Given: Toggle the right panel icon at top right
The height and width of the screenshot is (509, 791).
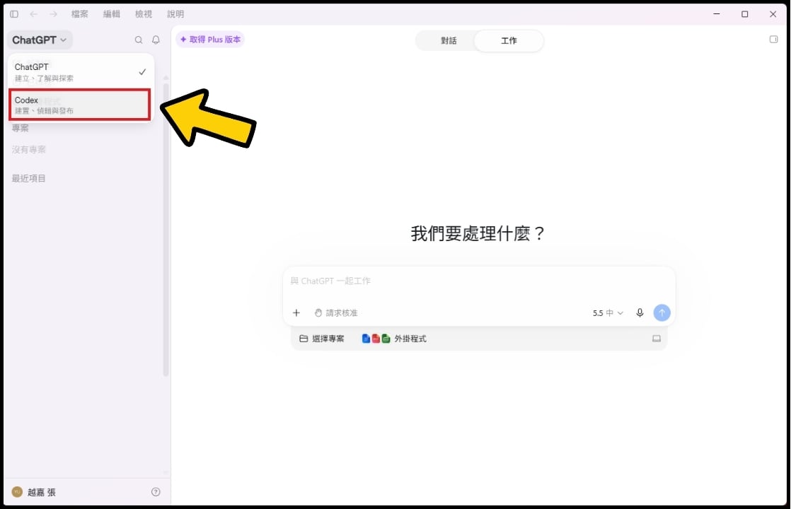Looking at the screenshot, I should [773, 40].
